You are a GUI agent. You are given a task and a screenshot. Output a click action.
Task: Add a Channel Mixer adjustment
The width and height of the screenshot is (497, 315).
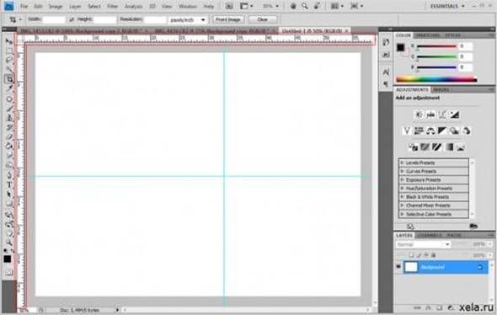point(466,131)
